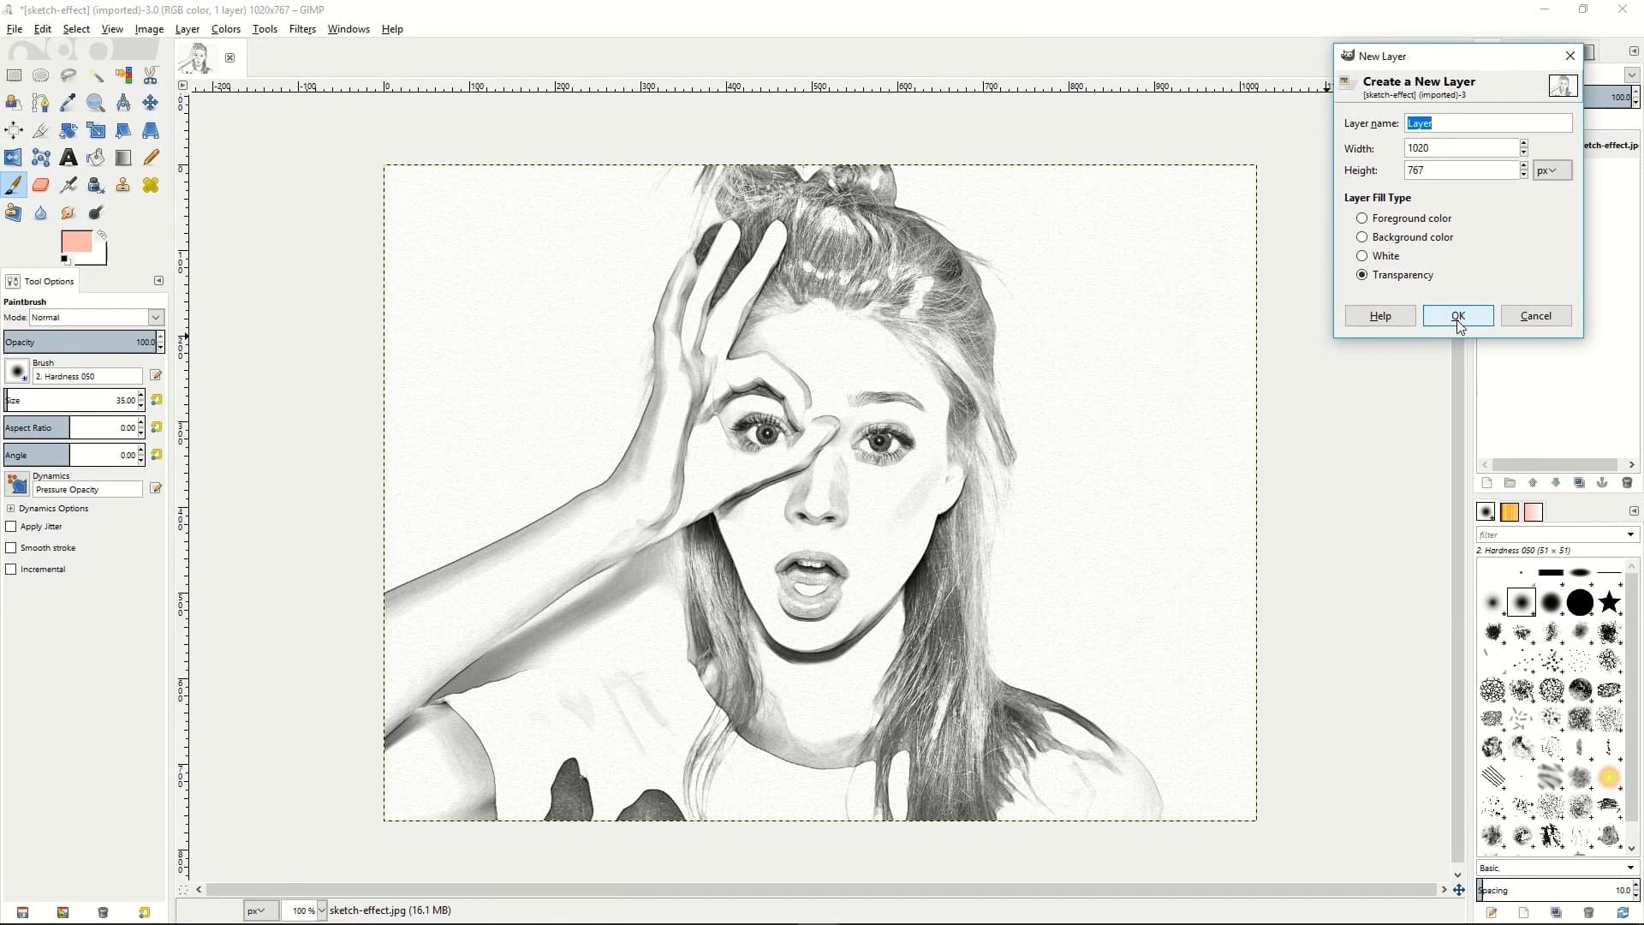Select the Fuzzy Select tool

pos(96,75)
